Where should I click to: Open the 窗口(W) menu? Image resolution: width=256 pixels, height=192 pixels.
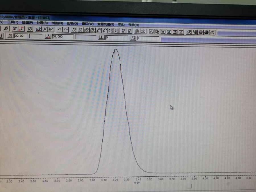88,24
